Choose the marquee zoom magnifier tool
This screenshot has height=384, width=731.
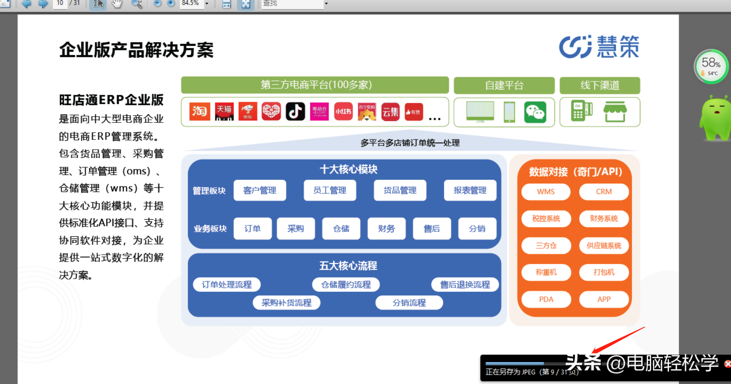point(137,4)
